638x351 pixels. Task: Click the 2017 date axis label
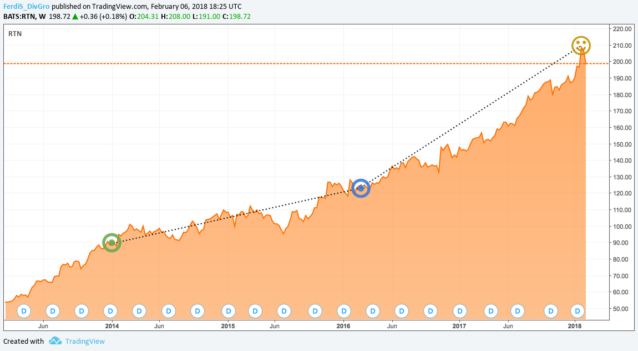[x=459, y=326]
